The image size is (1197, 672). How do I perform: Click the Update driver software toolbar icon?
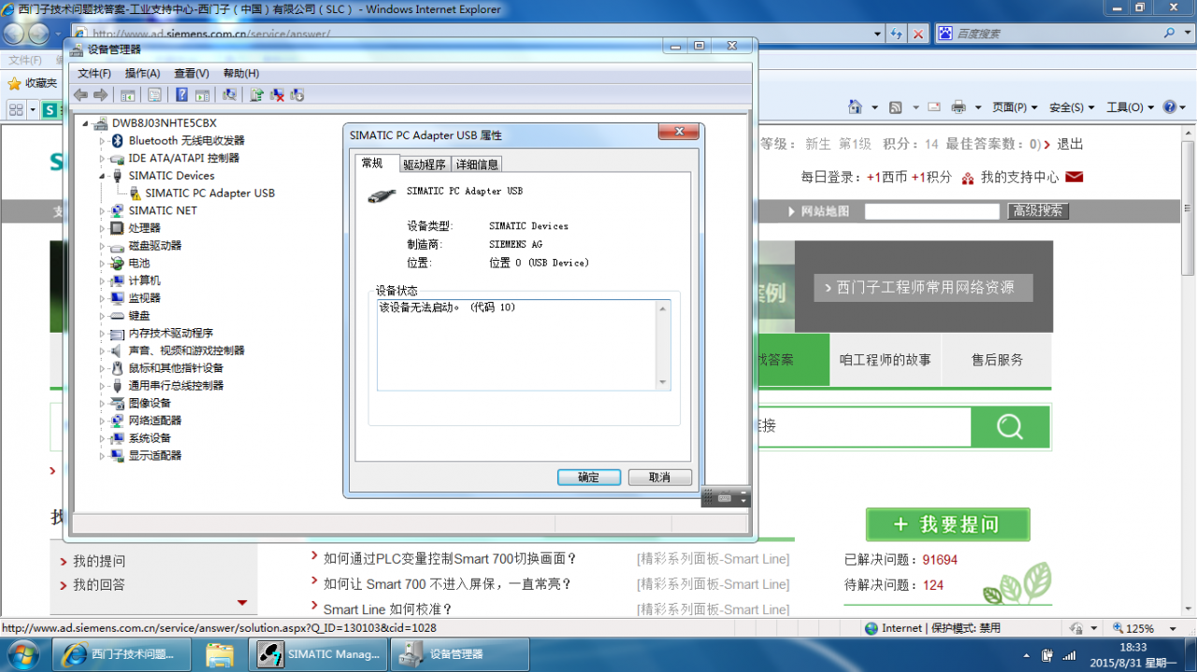pos(257,94)
